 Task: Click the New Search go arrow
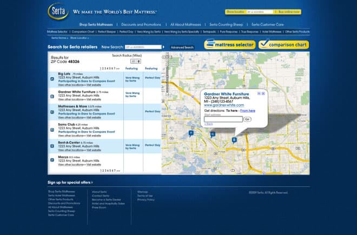pos(163,47)
